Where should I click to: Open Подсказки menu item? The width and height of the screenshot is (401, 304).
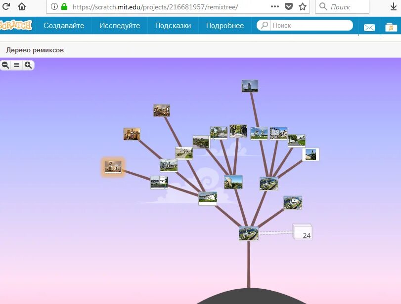click(x=173, y=26)
